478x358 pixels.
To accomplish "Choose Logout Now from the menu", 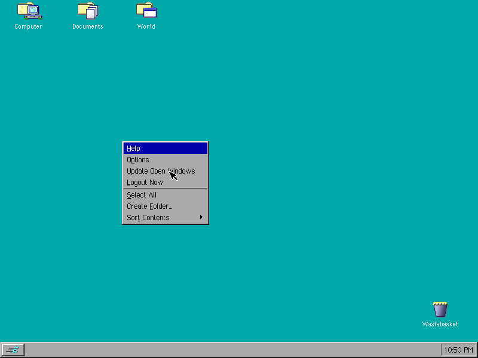I will pyautogui.click(x=166, y=183).
